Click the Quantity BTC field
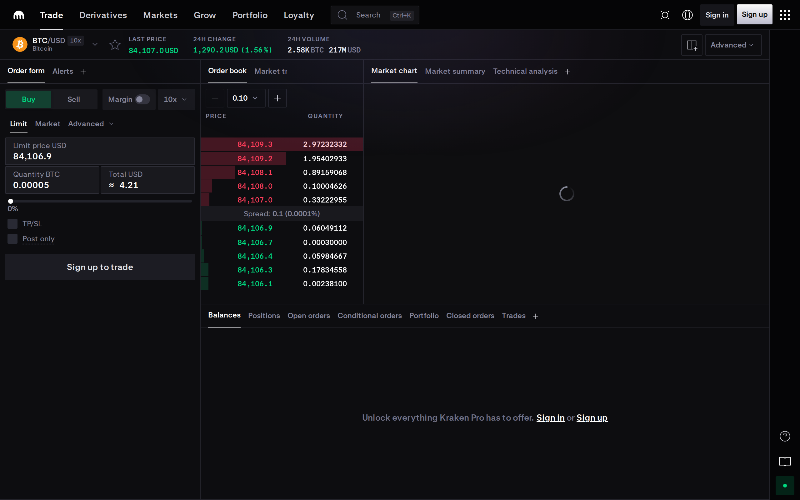Viewport: 800px width, 500px height. [x=52, y=180]
